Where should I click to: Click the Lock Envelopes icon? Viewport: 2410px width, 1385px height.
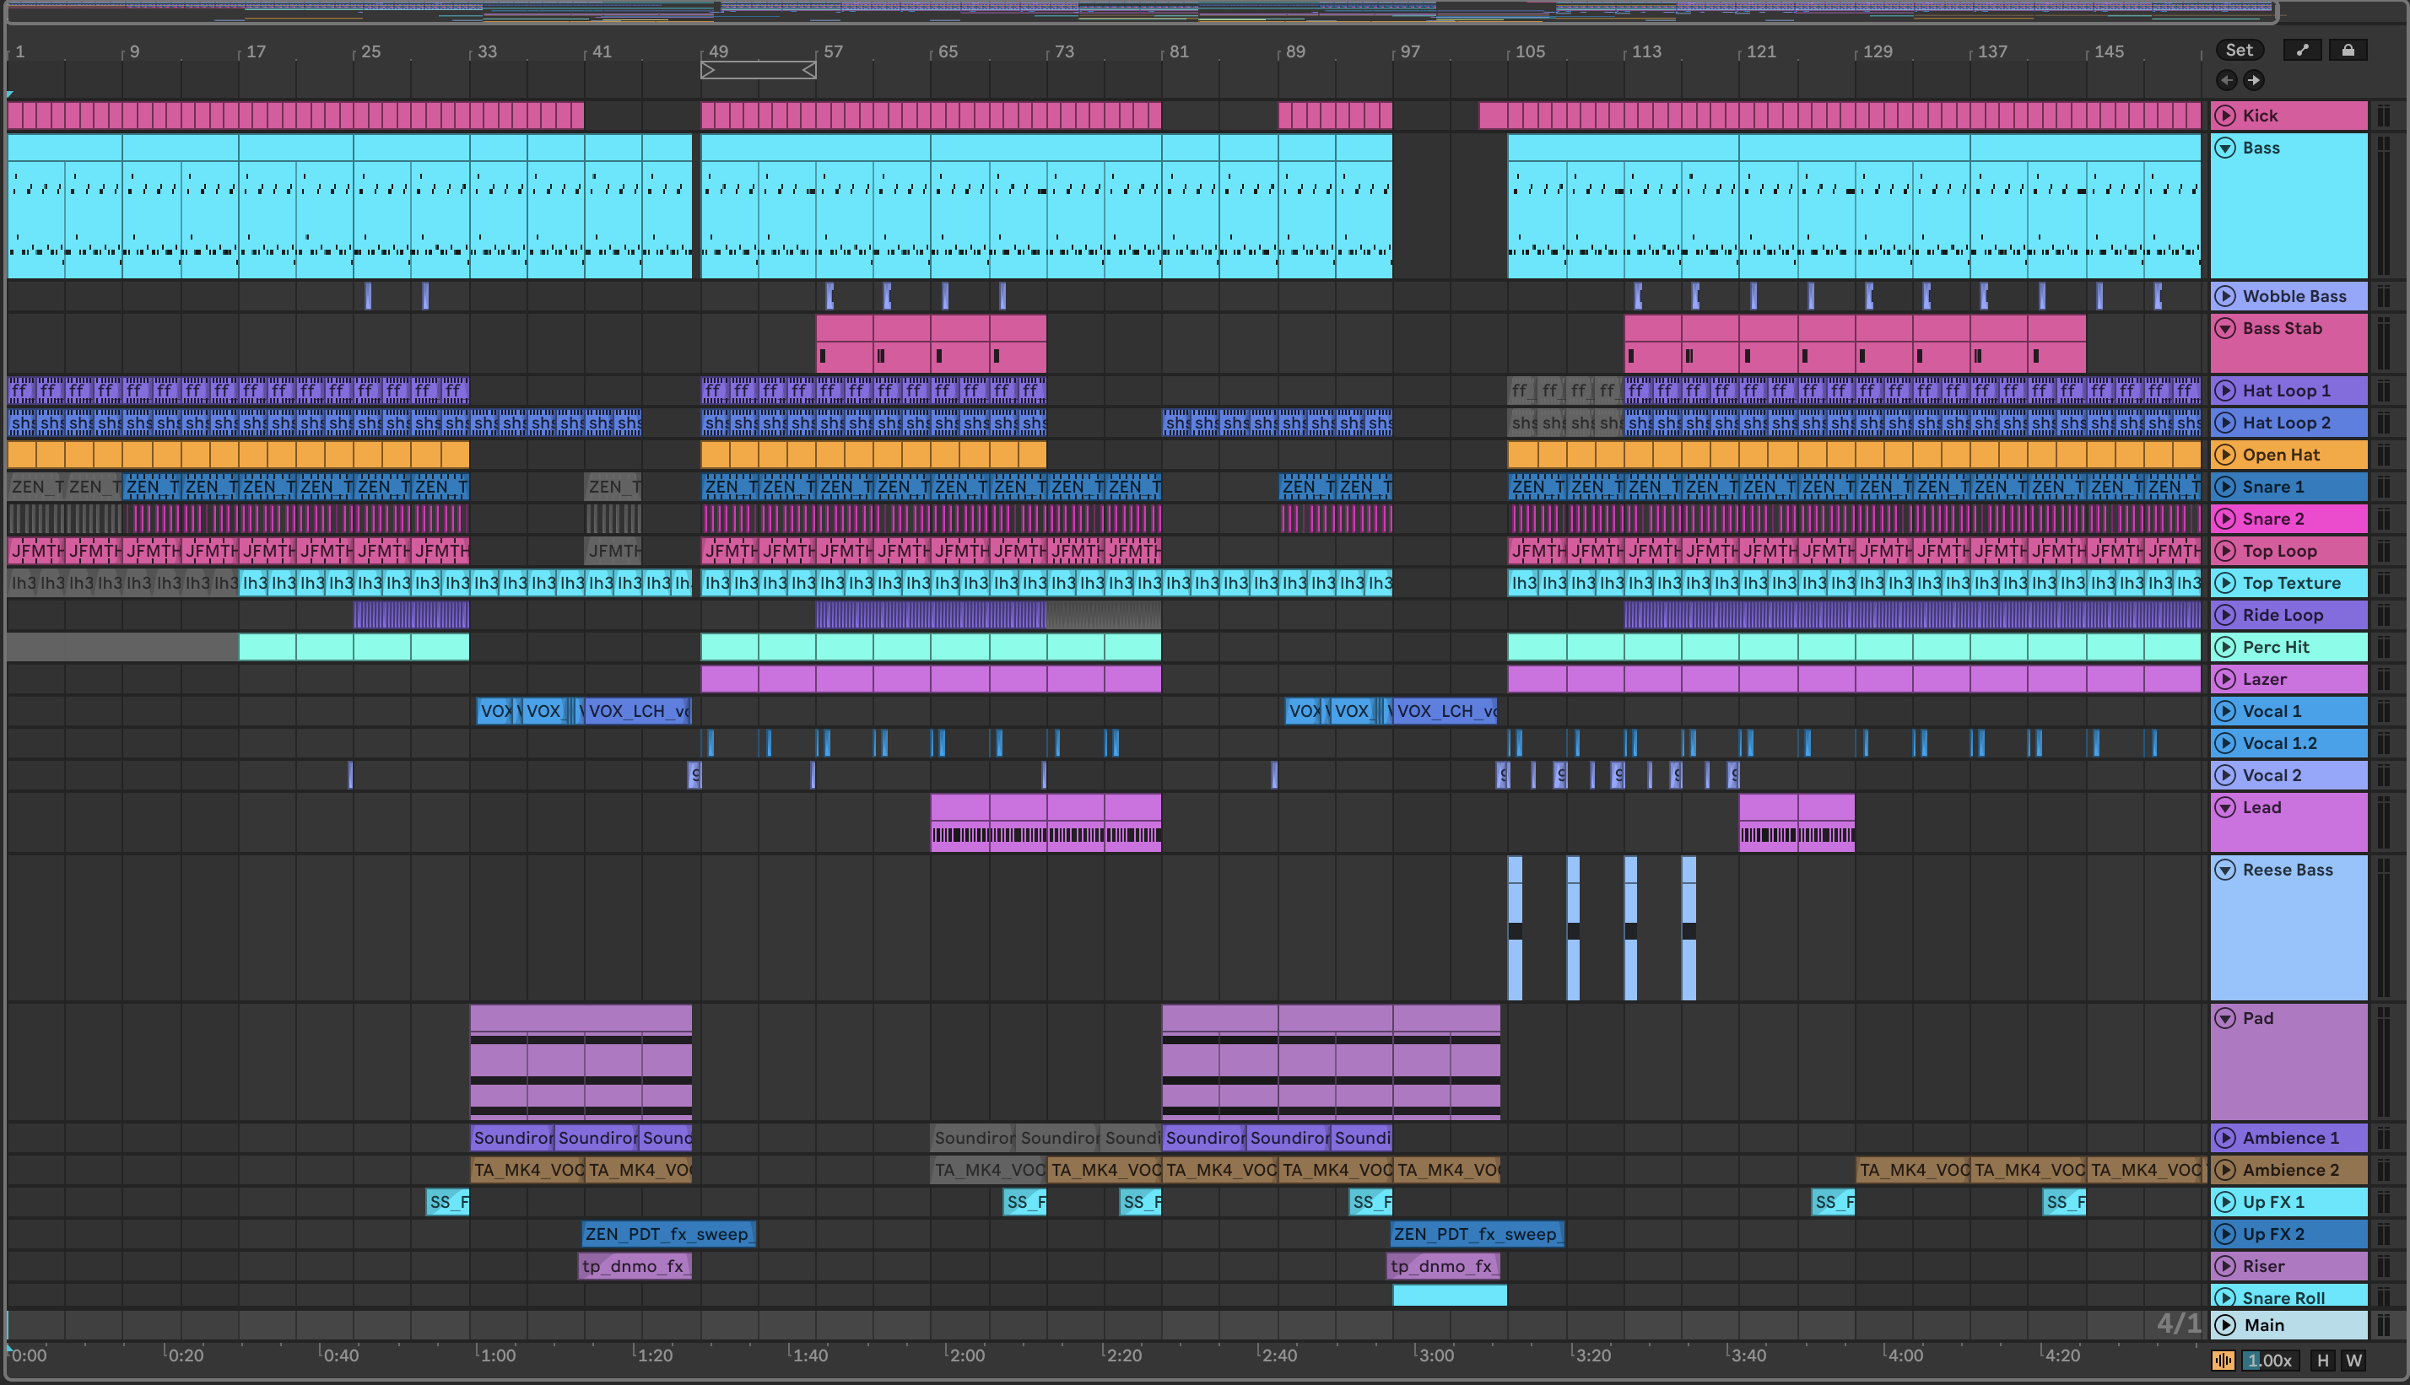[2348, 51]
